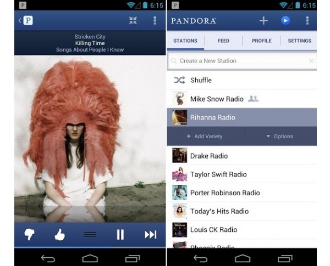Tap Android home button on stations screen

click(243, 259)
